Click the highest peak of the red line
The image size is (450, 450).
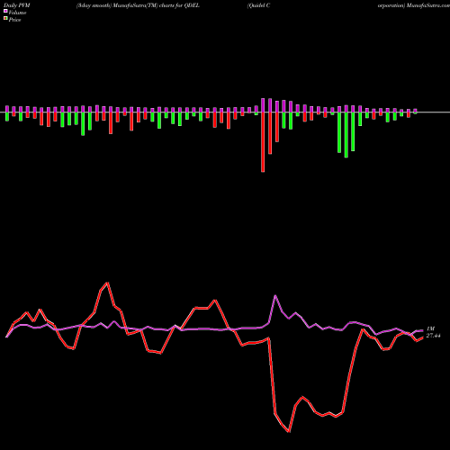click(x=108, y=283)
